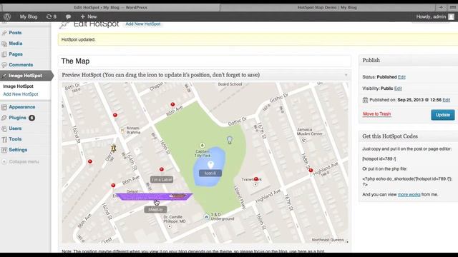Open the Users sidebar menu
The height and width of the screenshot is (257, 458).
point(15,128)
